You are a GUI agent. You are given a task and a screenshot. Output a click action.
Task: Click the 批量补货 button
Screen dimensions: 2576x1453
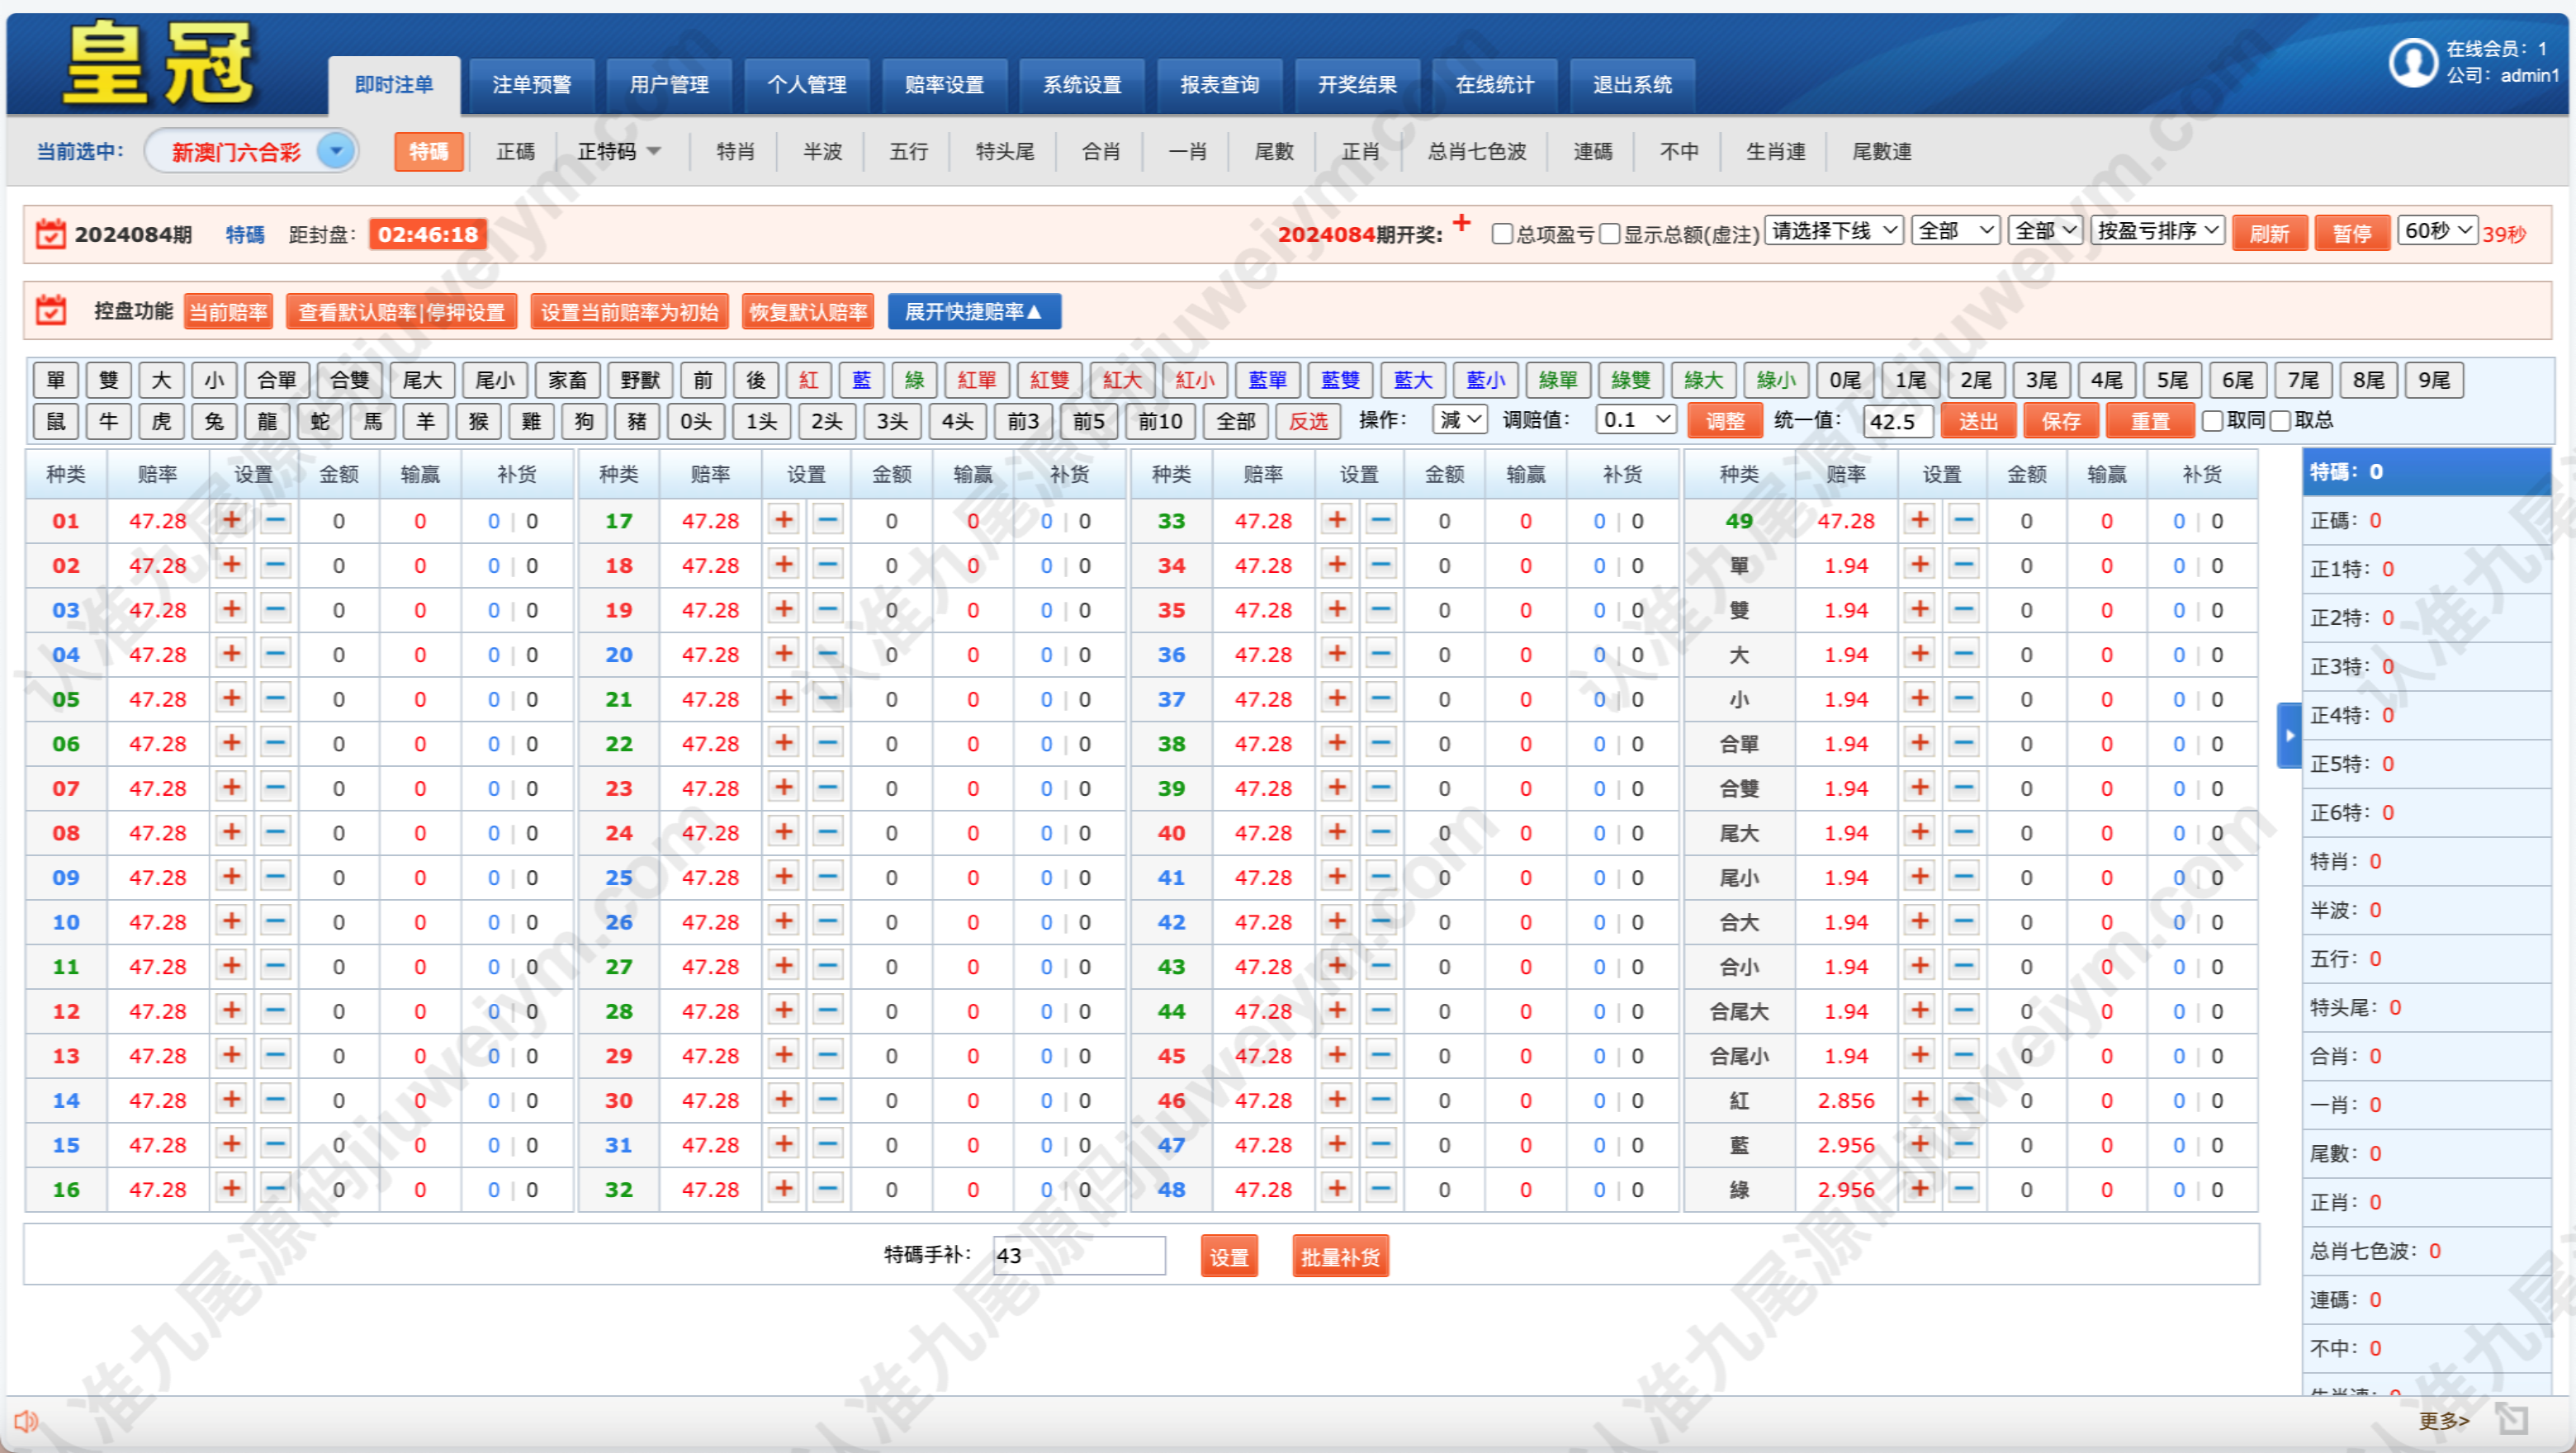coord(1340,1257)
